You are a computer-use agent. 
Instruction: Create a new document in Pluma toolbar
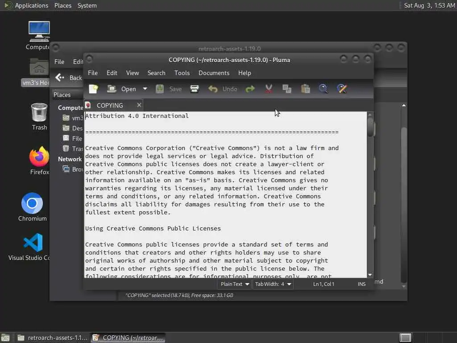click(x=94, y=89)
